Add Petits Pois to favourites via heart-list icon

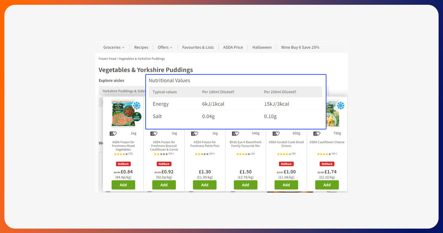pos(195,133)
